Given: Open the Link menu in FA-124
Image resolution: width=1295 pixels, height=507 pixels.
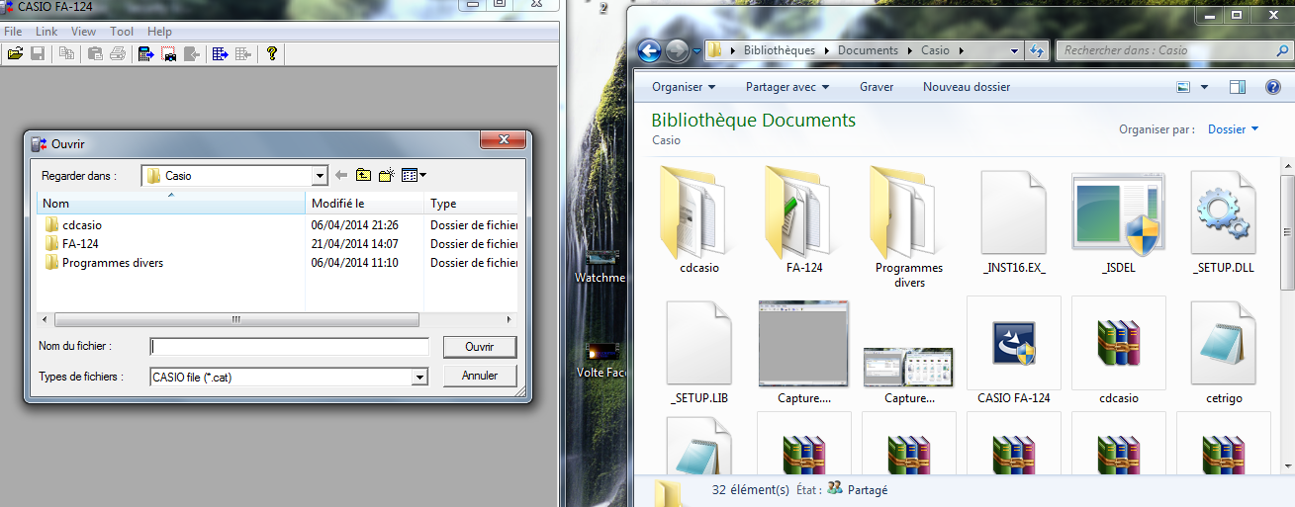Looking at the screenshot, I should [46, 32].
